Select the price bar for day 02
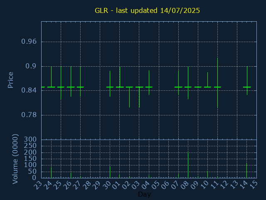The width and height of the screenshot is (266, 200). pyautogui.click(x=129, y=97)
